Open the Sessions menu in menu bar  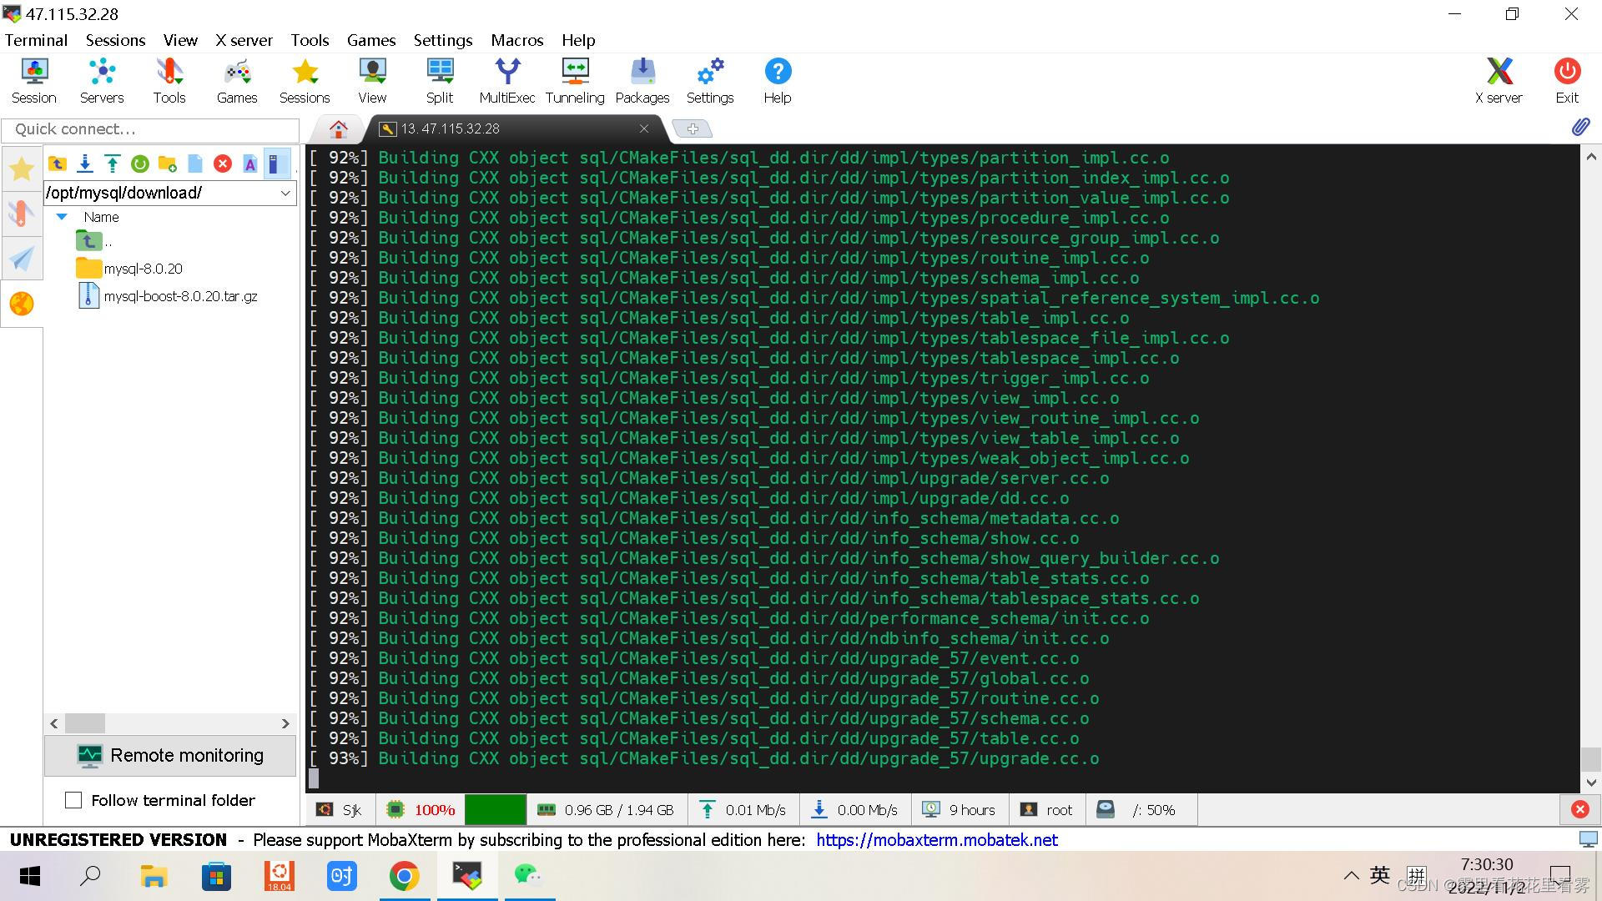[113, 39]
